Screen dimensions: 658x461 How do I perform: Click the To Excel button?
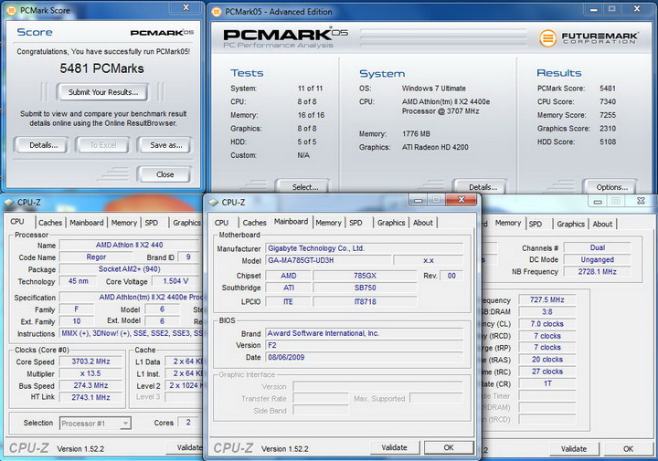(x=102, y=145)
